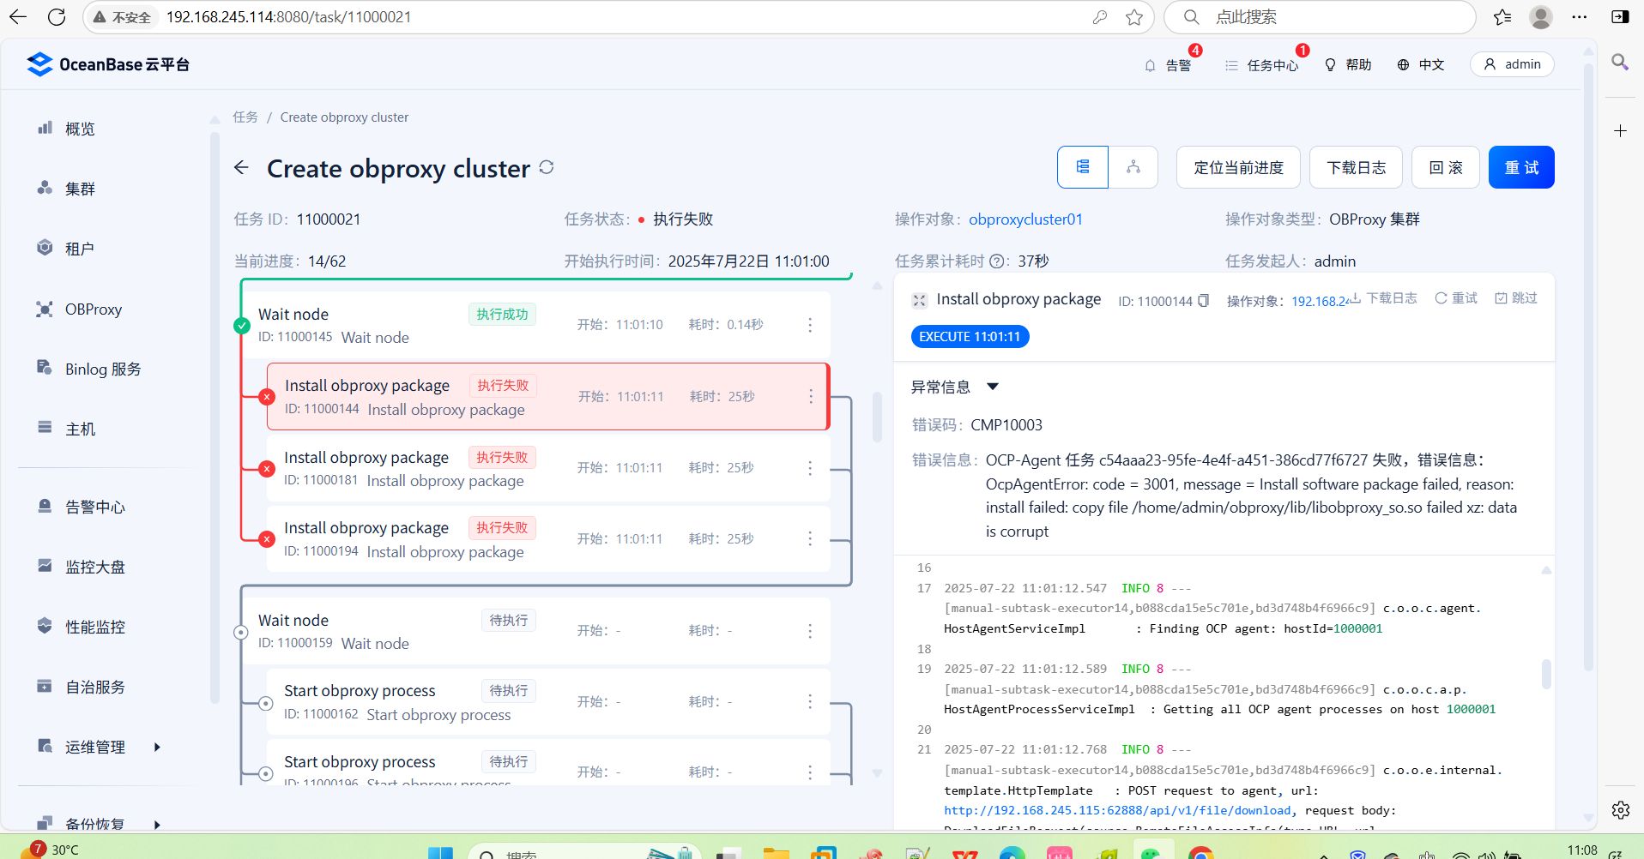Viewport: 1644px width, 859px height.
Task: Open browser sidebar search icon
Action: click(x=1620, y=62)
